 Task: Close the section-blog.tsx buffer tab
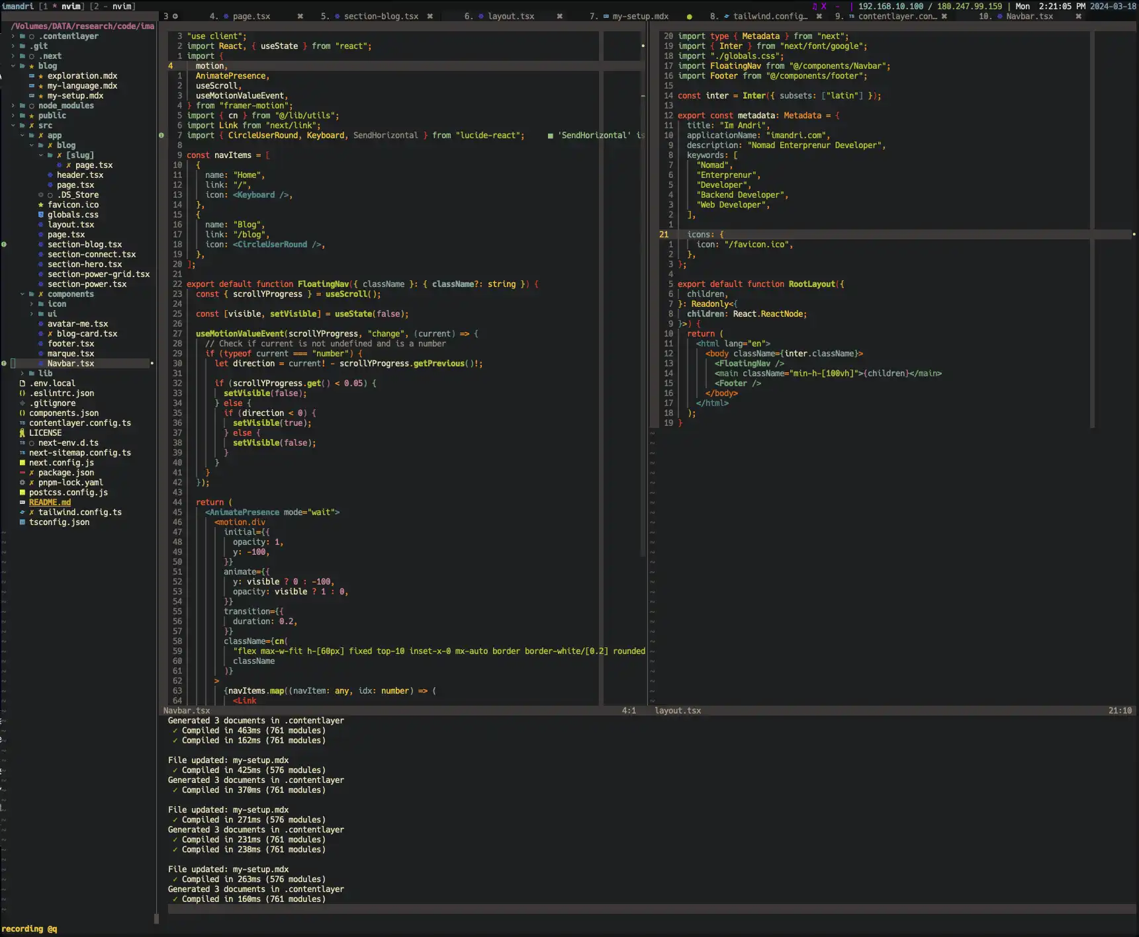tap(430, 17)
